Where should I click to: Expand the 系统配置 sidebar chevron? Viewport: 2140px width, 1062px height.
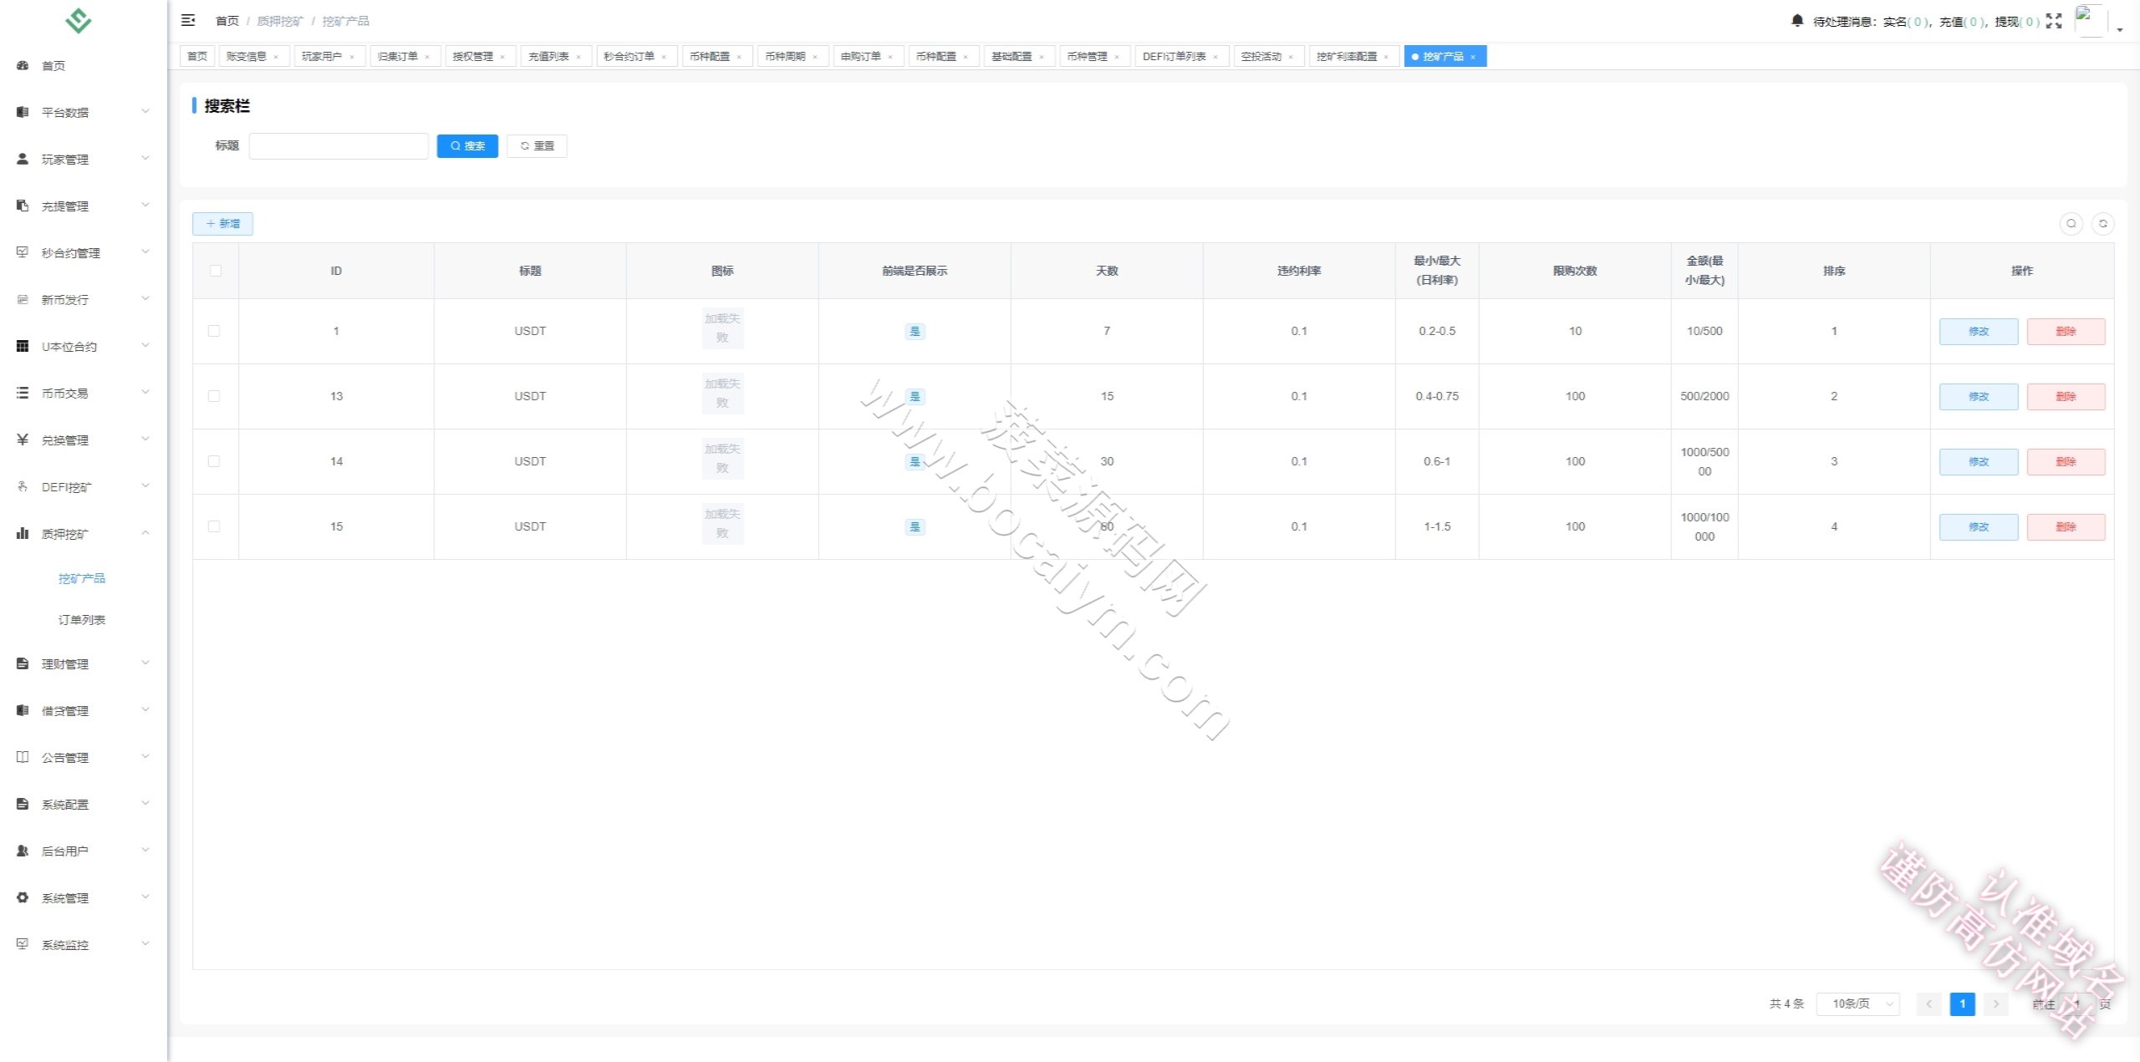[x=145, y=803]
